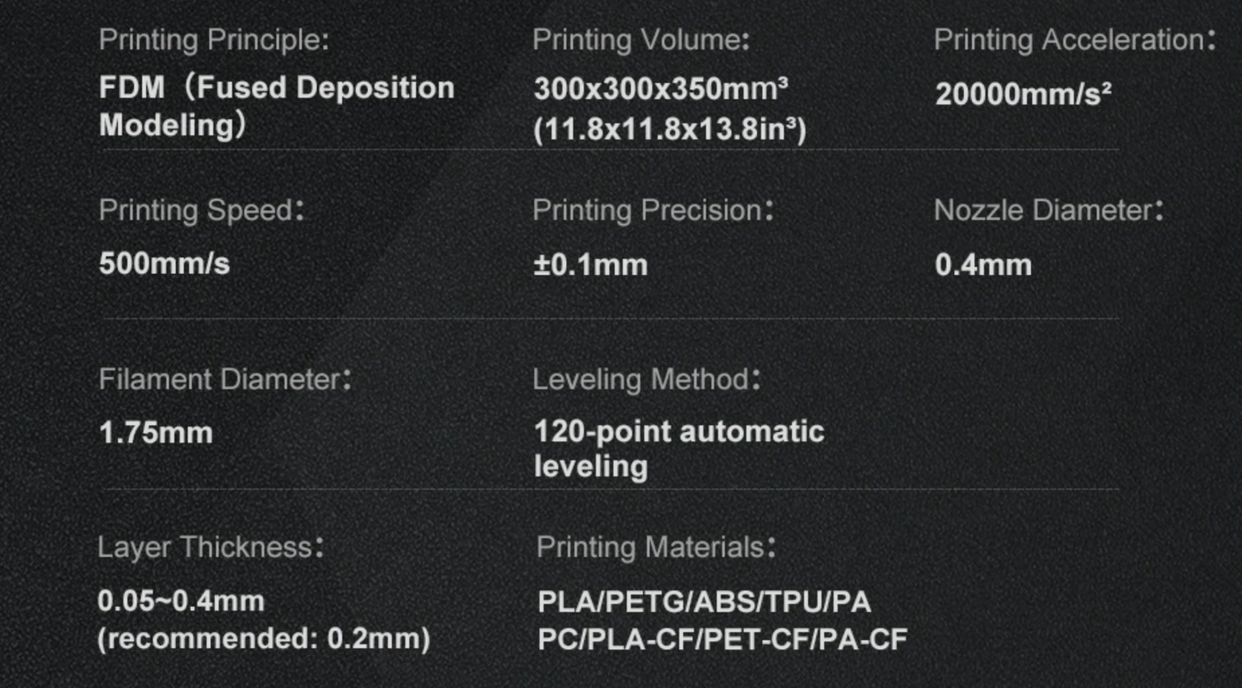
Task: Click the FDM Fused Deposition Modeling text
Action: tap(276, 106)
